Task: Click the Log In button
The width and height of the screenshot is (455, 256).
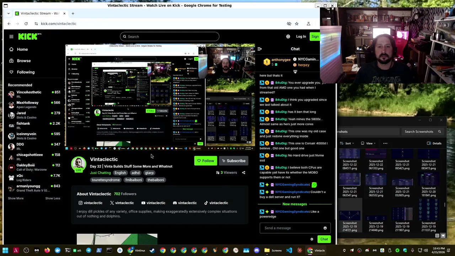Action: click(x=301, y=37)
